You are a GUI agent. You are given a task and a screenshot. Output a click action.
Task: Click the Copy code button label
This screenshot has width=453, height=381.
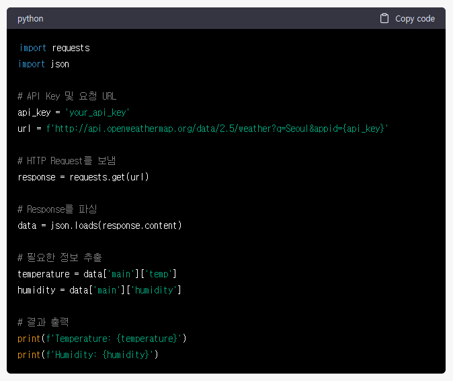pos(415,19)
